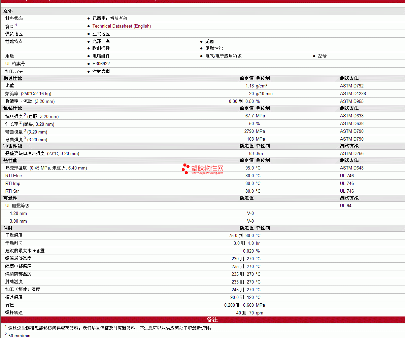Select the 射嘴温度 row label

click(14, 282)
